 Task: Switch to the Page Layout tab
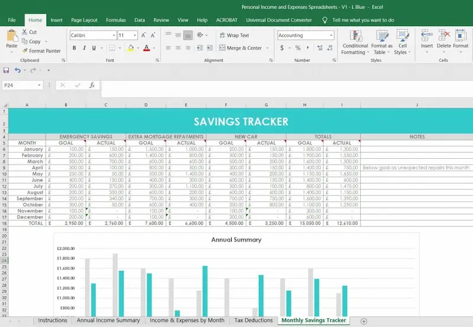click(x=84, y=20)
